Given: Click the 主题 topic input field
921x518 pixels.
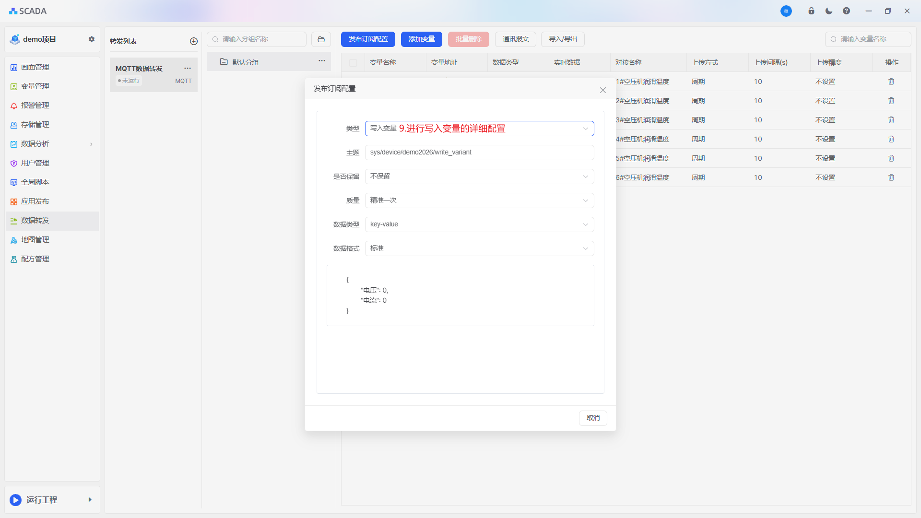Looking at the screenshot, I should [x=479, y=153].
